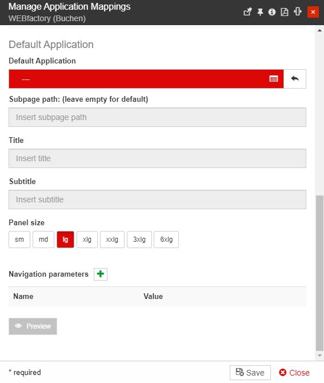
Task: Click the Navigation parameters label
Action: [49, 274]
